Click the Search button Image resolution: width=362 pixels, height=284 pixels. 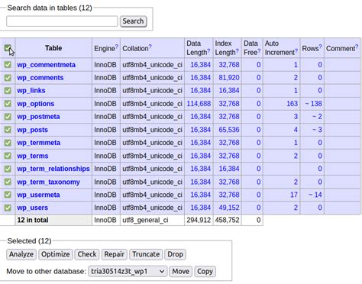click(133, 21)
